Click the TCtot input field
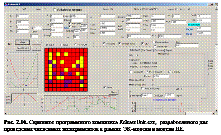The width and height of the screenshot is (221, 135). click(x=157, y=25)
